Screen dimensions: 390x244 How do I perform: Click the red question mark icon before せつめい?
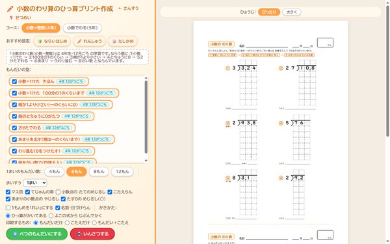[x=11, y=18]
